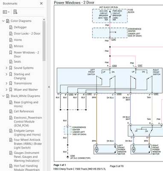Click the Color Diagrams group icon
163x171 pixels.
pos(8,21)
